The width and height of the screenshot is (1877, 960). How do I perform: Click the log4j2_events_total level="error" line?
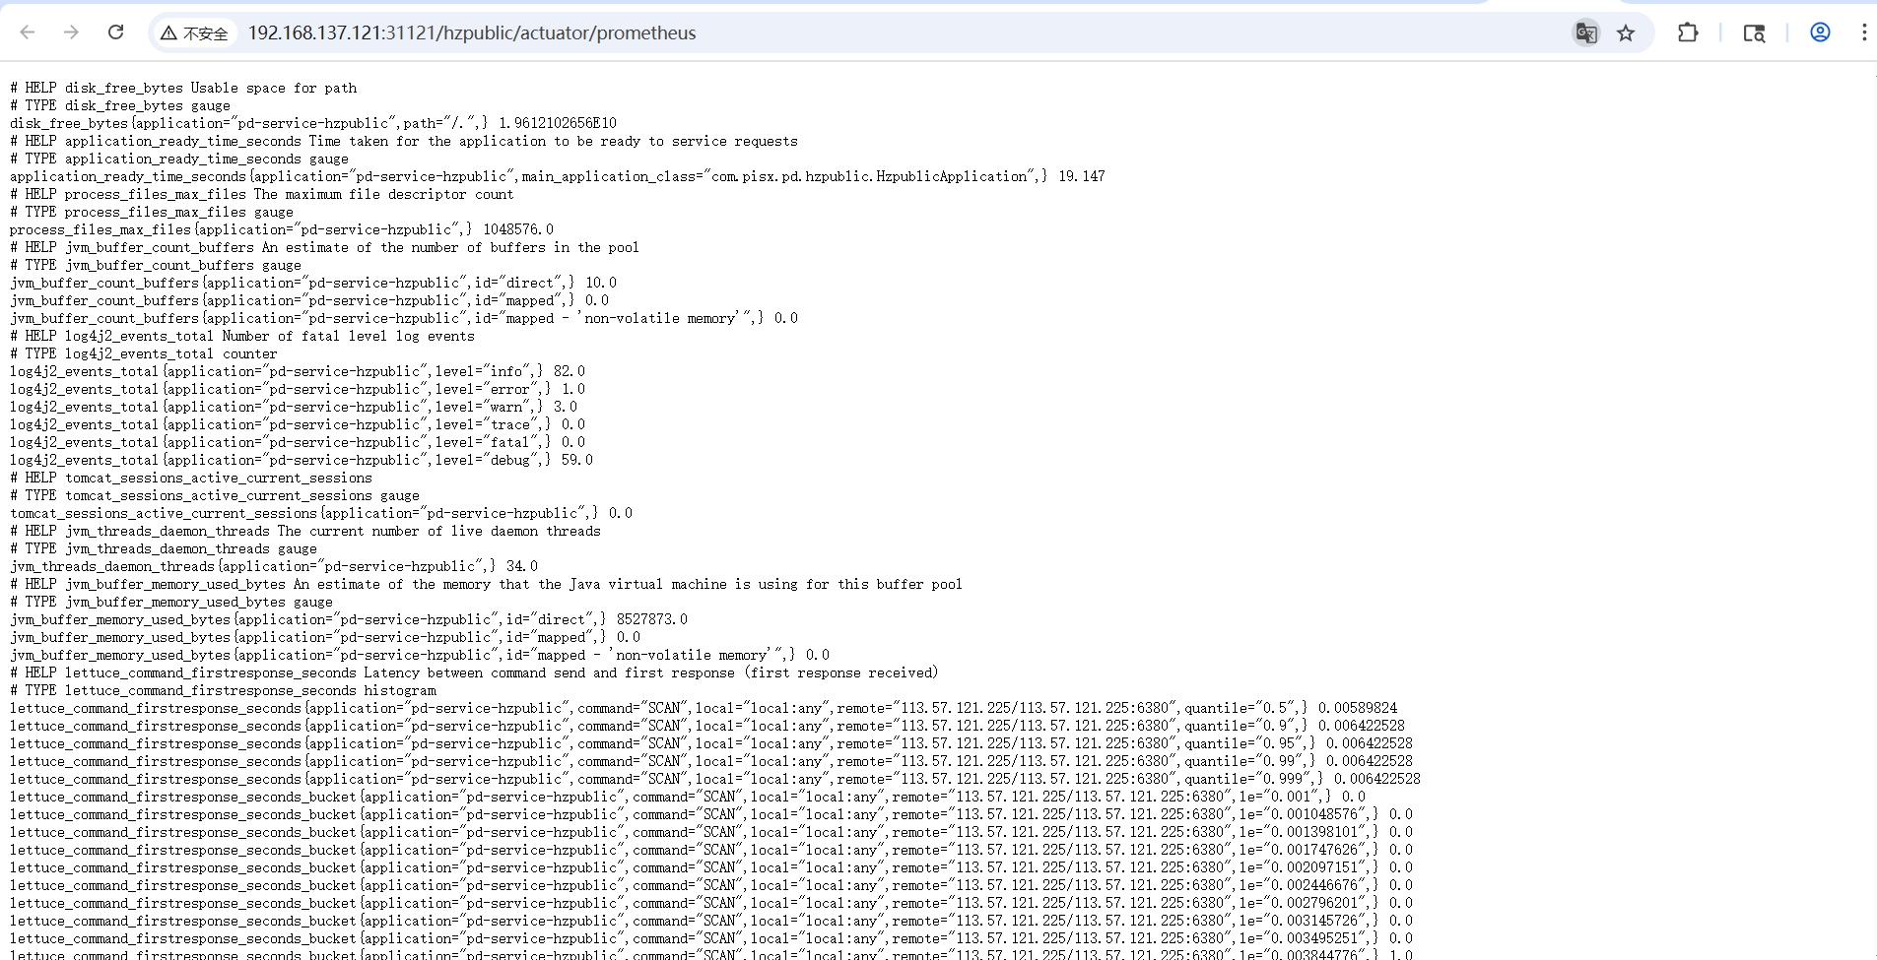[297, 389]
